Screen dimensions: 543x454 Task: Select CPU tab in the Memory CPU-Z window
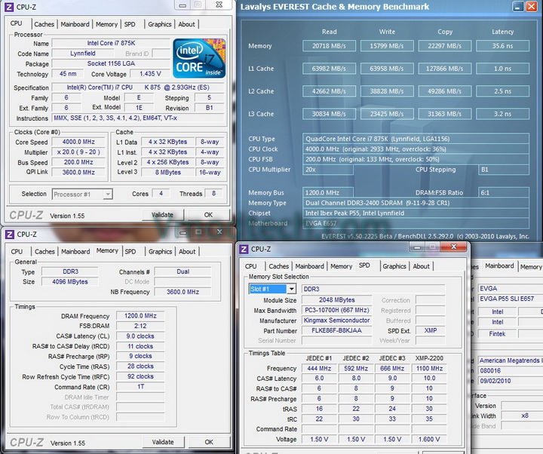(x=17, y=251)
